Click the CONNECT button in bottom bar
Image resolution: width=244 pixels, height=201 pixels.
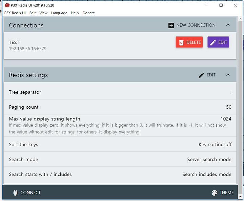[27, 193]
